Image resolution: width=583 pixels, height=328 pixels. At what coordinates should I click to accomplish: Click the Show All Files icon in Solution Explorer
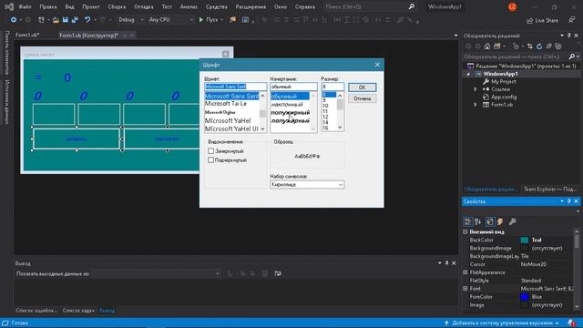pyautogui.click(x=558, y=46)
